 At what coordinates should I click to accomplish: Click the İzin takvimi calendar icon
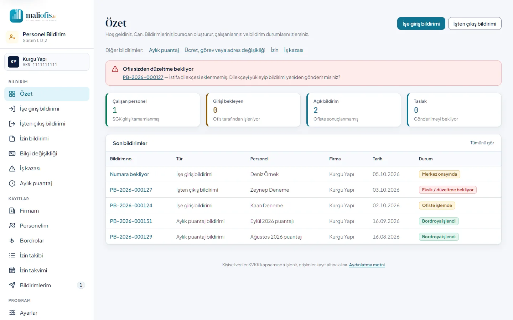(12, 271)
